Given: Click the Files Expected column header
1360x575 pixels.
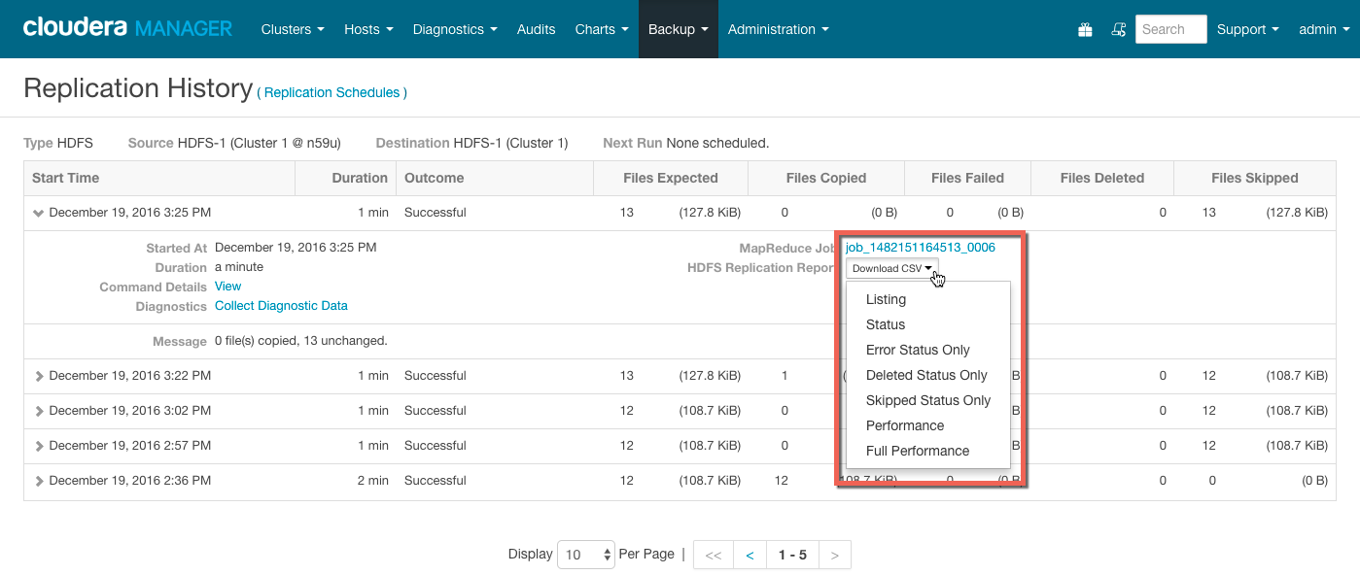Looking at the screenshot, I should click(671, 178).
